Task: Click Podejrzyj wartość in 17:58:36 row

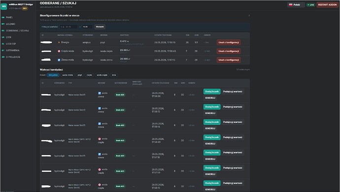Action: [233, 92]
